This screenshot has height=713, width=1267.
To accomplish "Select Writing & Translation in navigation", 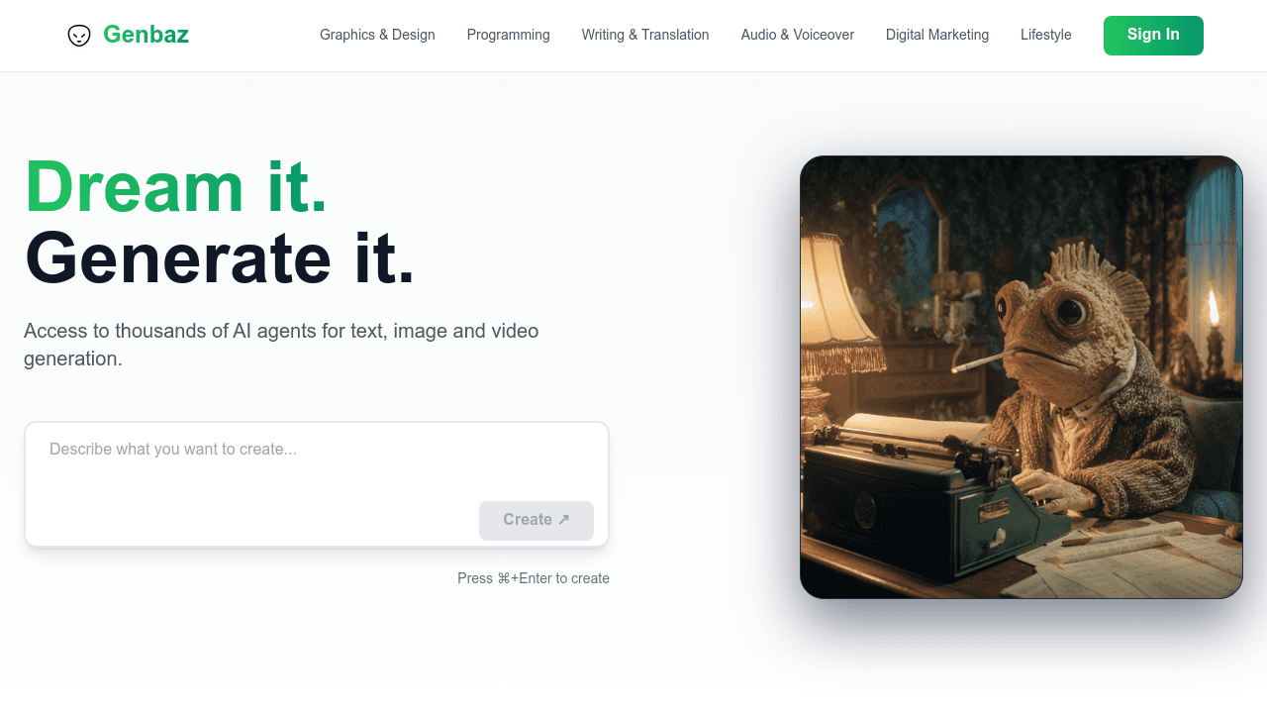I will pyautogui.click(x=644, y=35).
